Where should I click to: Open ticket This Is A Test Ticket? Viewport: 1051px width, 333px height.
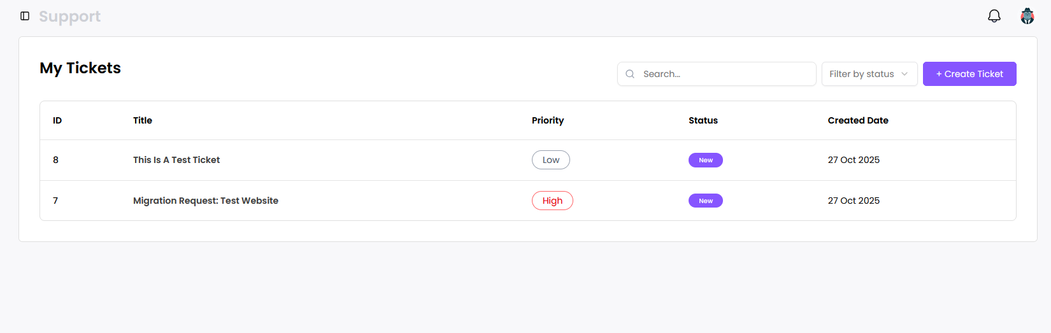[x=176, y=160]
